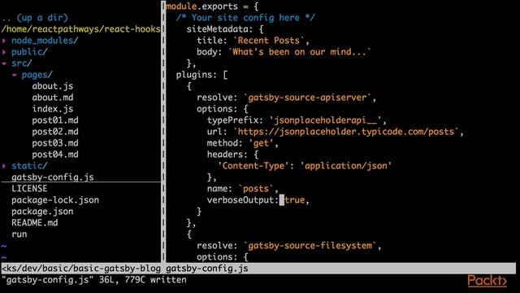Place cursor on plugins: [ line
Viewport: 520px width, 293px height.
pos(201,75)
